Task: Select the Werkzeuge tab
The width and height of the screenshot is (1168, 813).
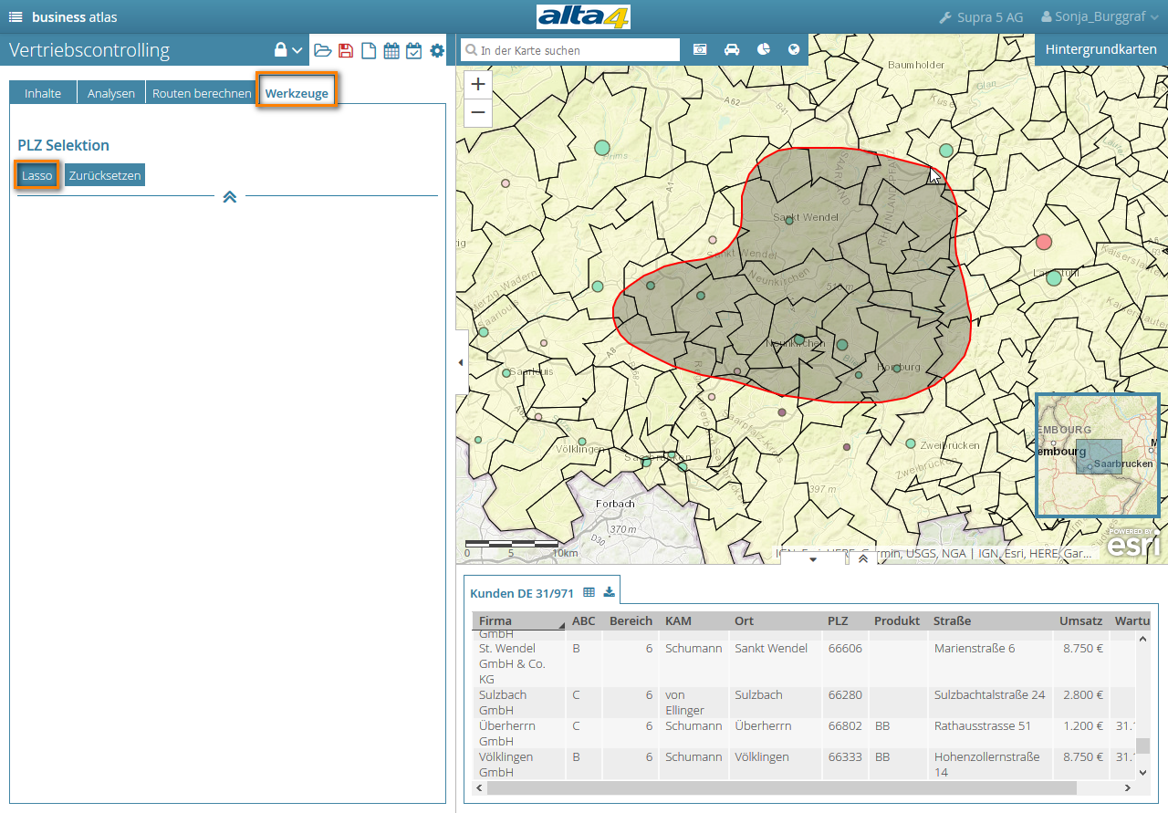Action: [x=297, y=93]
